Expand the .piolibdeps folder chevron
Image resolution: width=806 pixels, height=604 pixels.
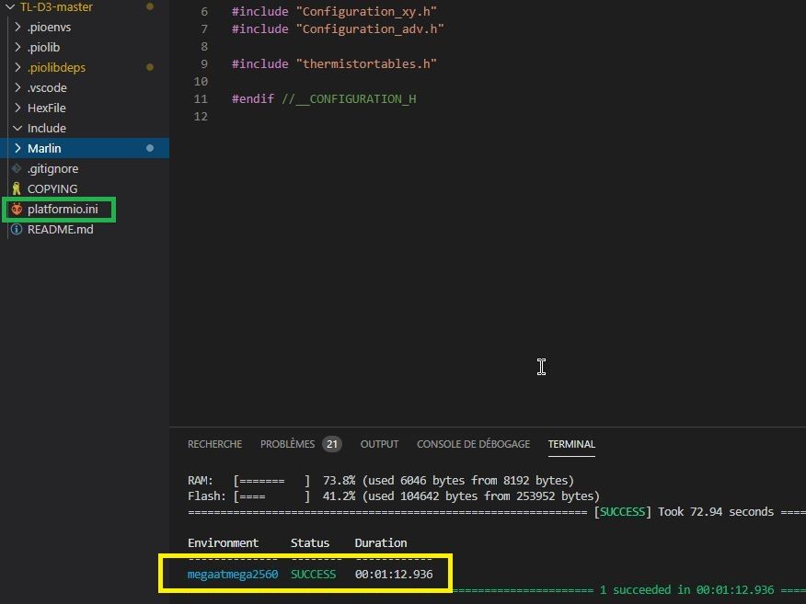click(17, 67)
